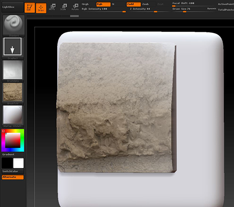234x207 pixels.
Task: Adjust the Focal Shift slider
Action: click(194, 4)
